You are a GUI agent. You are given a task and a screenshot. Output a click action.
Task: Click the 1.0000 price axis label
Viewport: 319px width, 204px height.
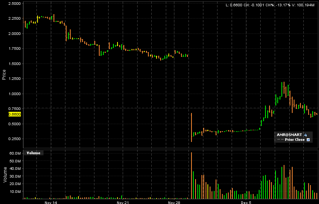(x=14, y=94)
